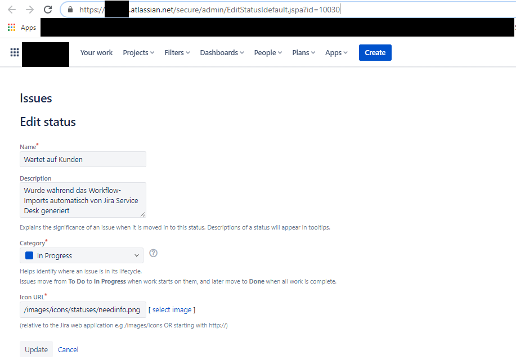The image size is (516, 364).
Task: Click the select image link
Action: 172,309
